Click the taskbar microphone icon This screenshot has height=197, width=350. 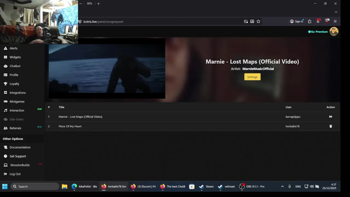click(x=290, y=187)
